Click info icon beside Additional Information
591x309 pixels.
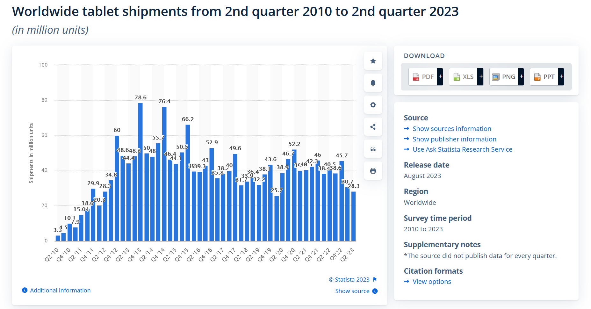pos(25,290)
